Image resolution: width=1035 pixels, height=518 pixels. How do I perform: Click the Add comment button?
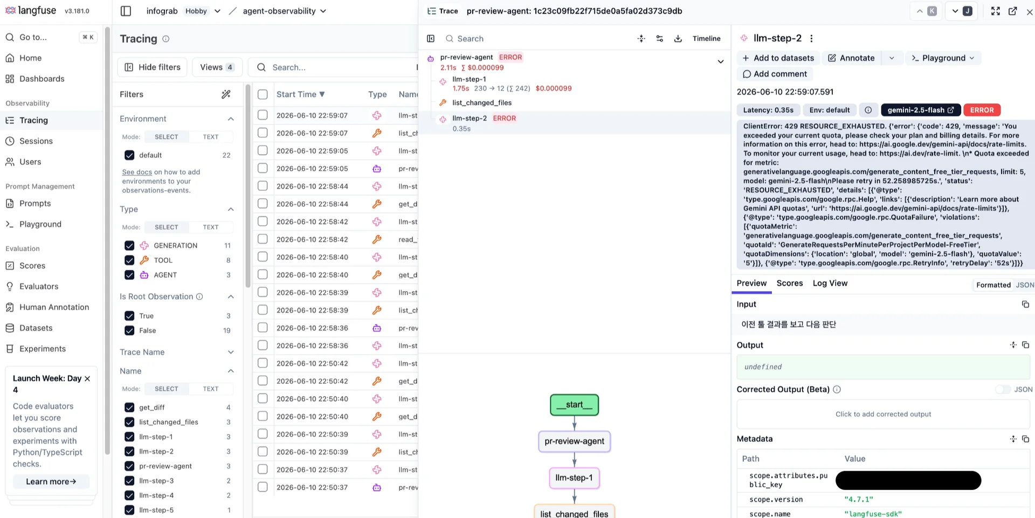tap(775, 74)
